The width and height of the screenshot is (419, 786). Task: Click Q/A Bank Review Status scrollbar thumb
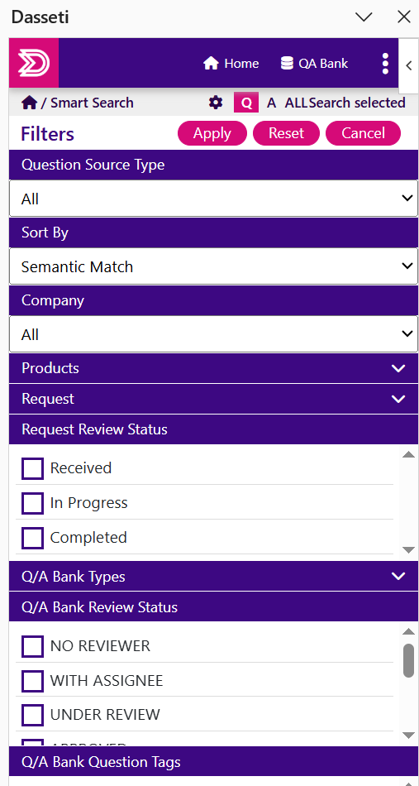[408, 661]
